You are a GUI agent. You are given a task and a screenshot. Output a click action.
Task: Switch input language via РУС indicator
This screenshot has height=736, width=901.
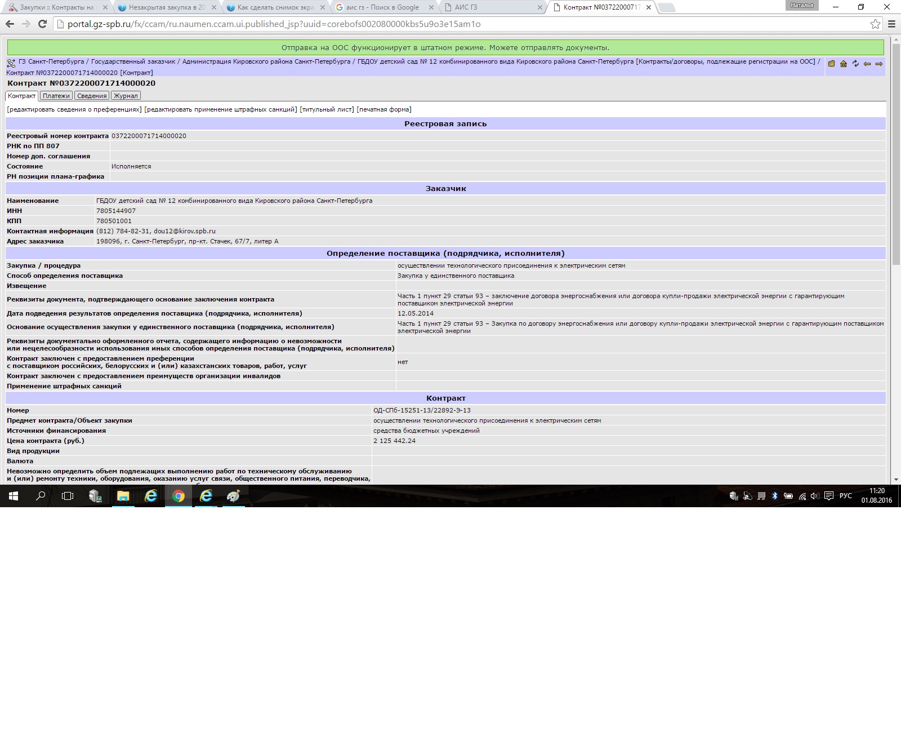tap(846, 496)
